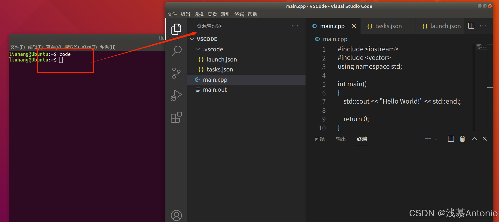Open 帮助(H) menu in terminal window
499x222 pixels.
tap(108, 47)
